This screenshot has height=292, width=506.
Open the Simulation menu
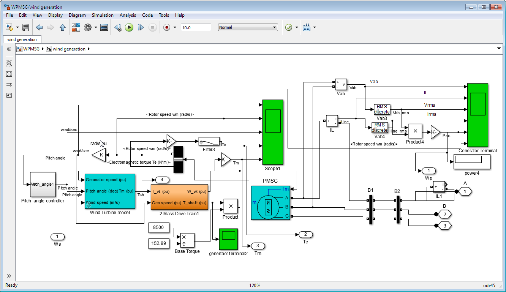tap(103, 15)
